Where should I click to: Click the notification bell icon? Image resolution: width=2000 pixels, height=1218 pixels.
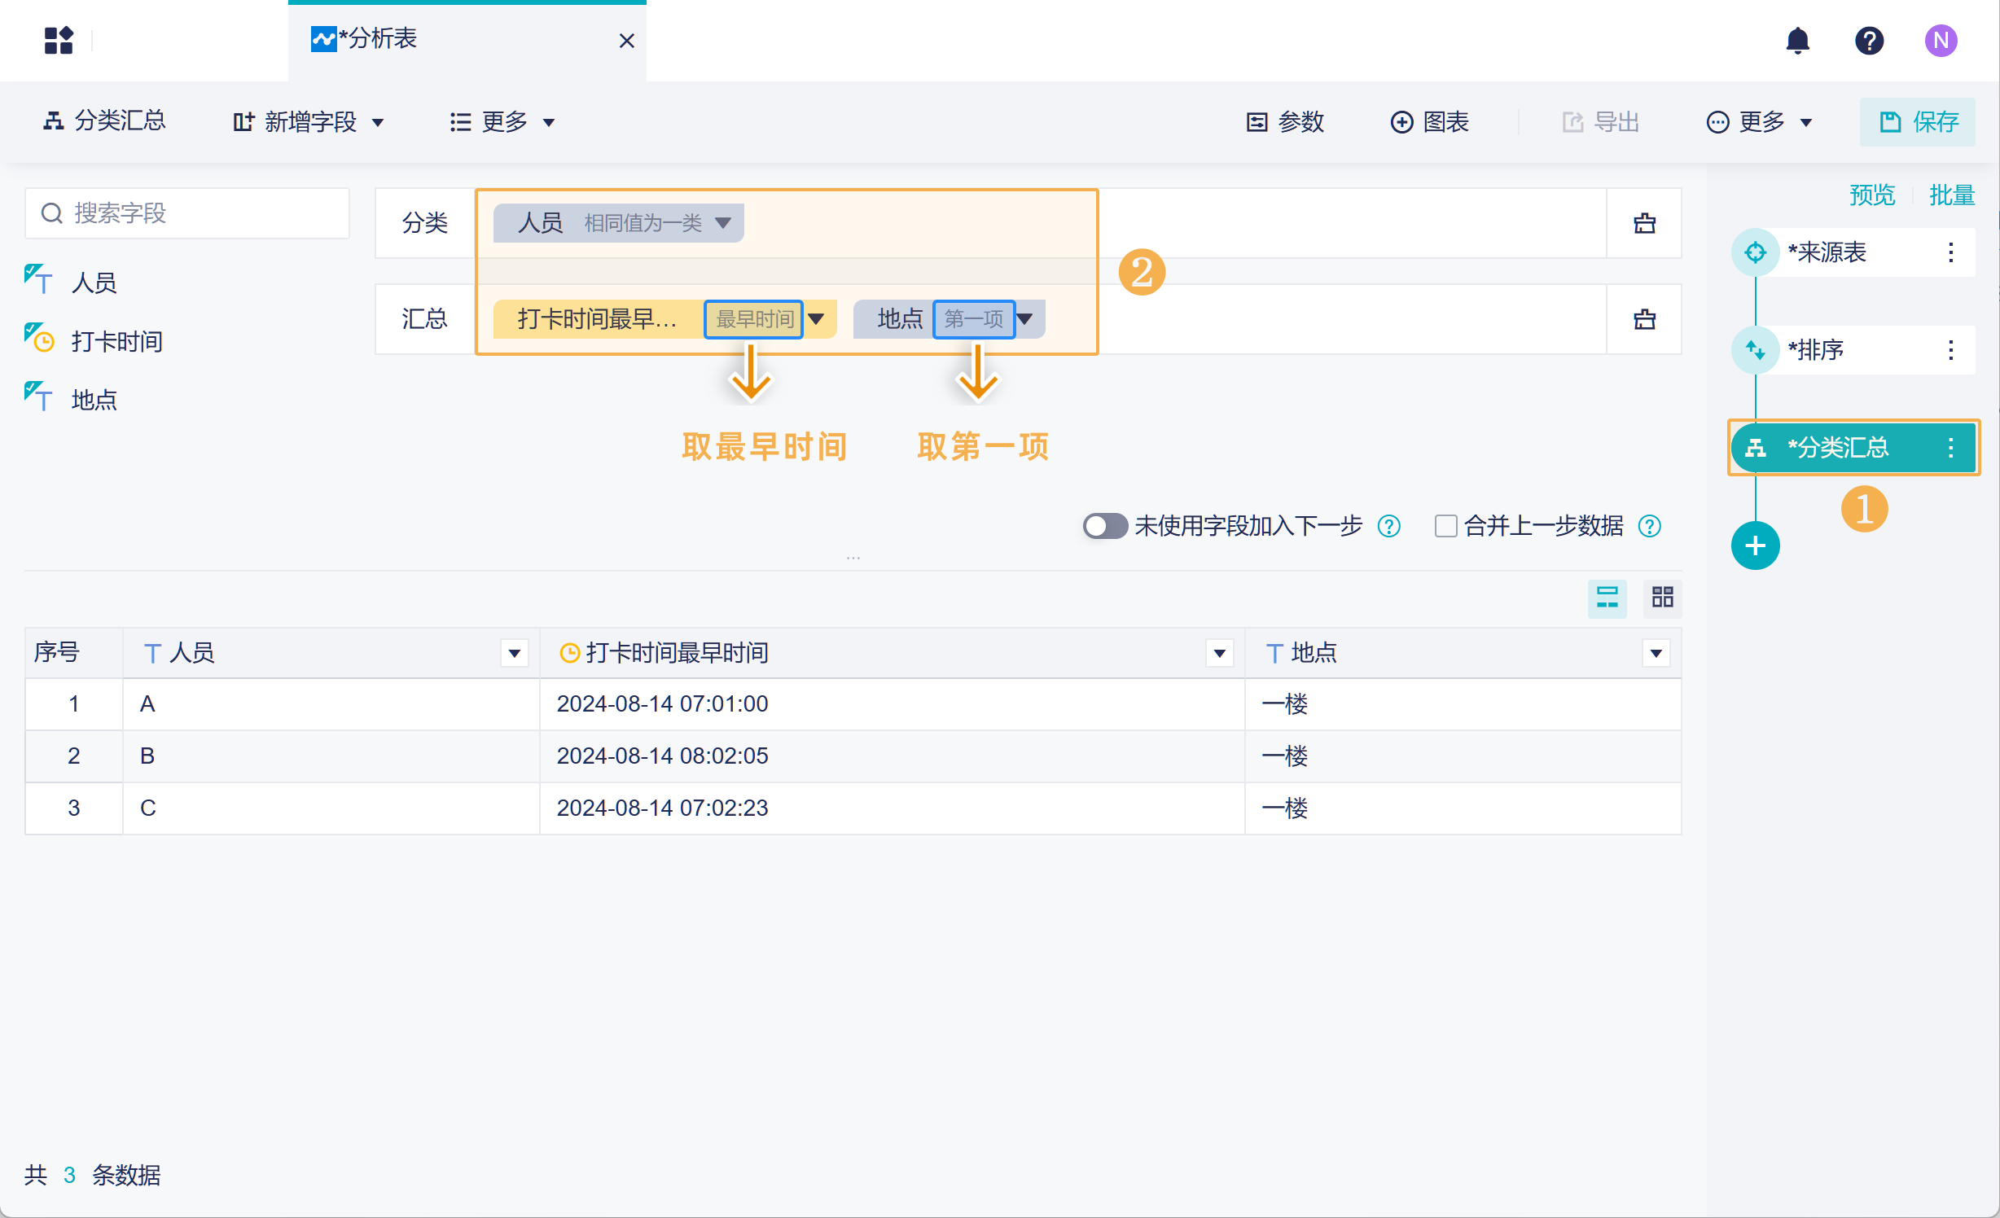pos(1797,41)
